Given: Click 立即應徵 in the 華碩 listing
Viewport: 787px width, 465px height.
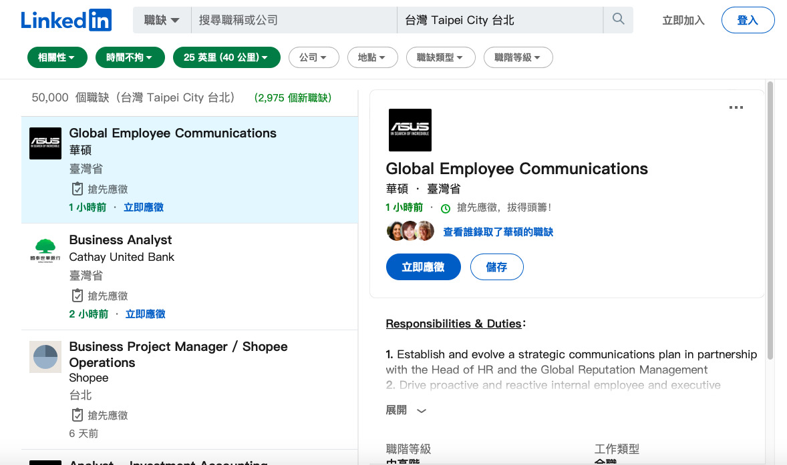Looking at the screenshot, I should 144,207.
